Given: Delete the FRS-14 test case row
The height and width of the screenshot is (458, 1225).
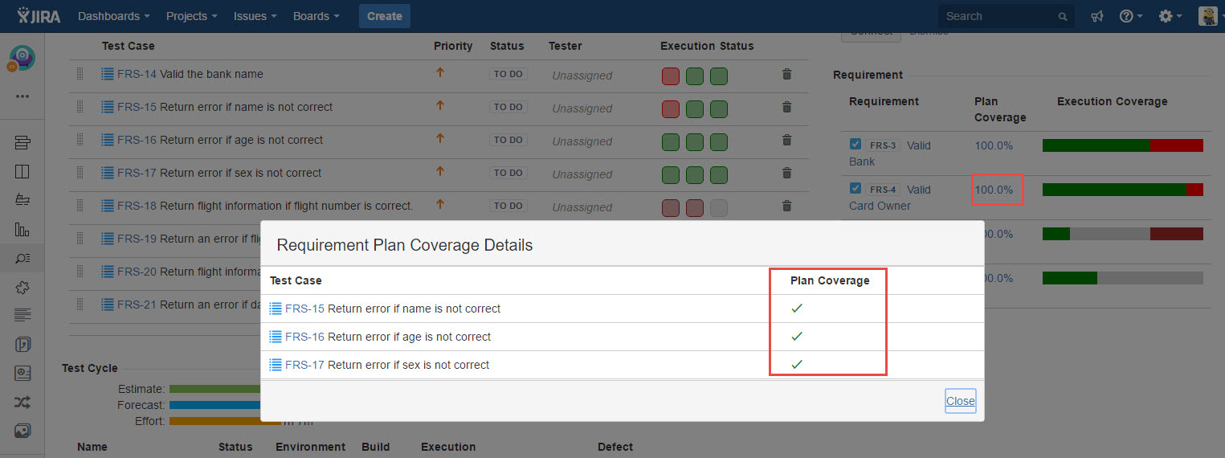Looking at the screenshot, I should 786,74.
